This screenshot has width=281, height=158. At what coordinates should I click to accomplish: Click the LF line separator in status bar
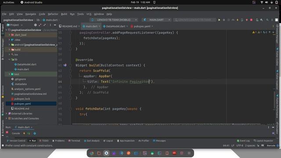click(x=233, y=146)
